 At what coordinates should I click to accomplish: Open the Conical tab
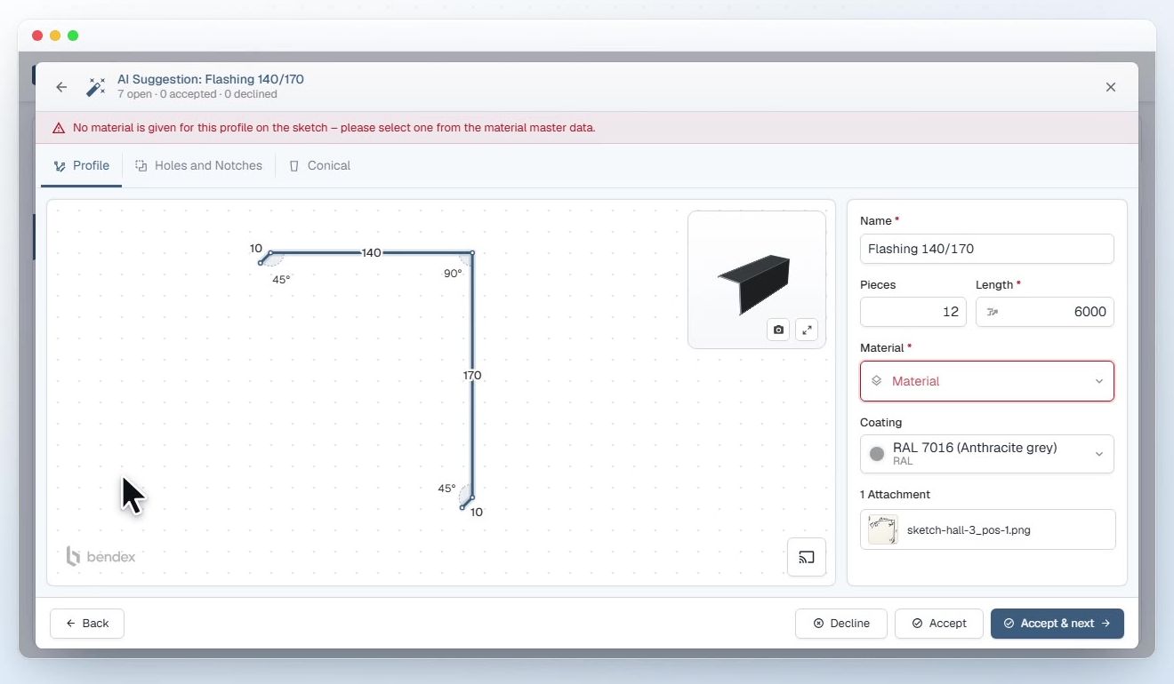click(x=320, y=166)
